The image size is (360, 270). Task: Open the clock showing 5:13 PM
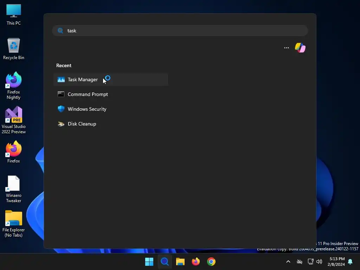click(x=336, y=262)
